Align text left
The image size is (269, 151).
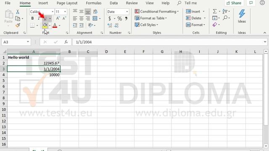pyautogui.click(x=75, y=18)
